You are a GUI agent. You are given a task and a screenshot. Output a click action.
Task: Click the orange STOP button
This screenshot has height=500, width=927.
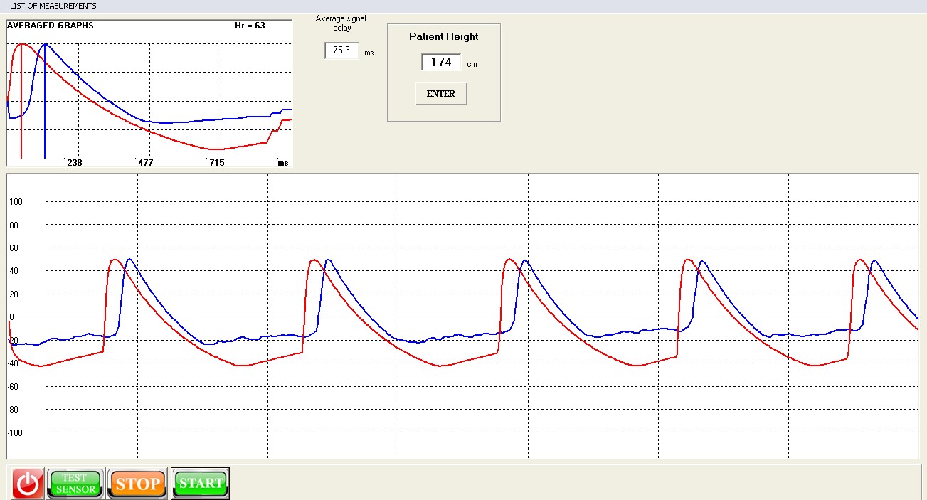point(137,484)
